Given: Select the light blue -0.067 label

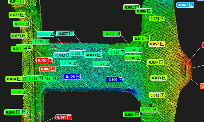Looking at the screenshot, I should tap(185, 5).
